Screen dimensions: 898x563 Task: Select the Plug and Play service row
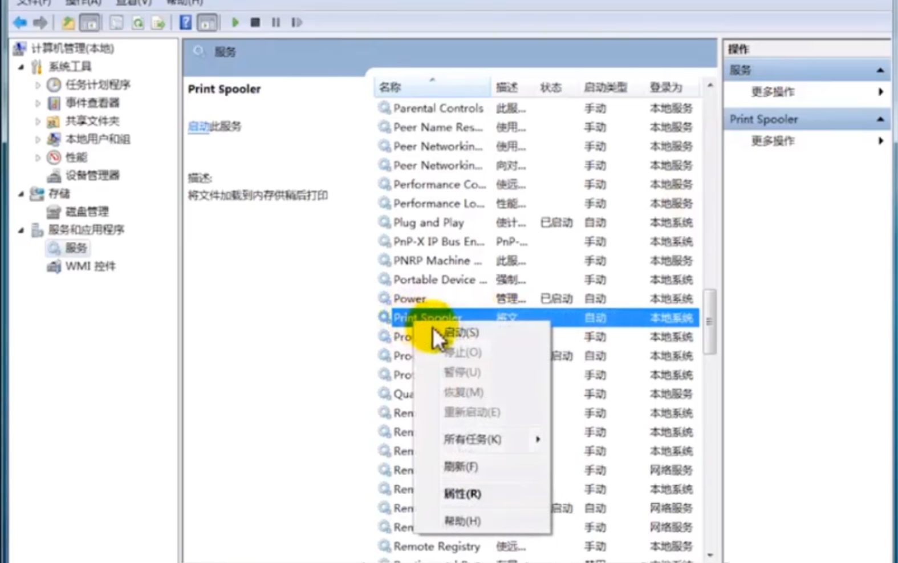tap(428, 222)
